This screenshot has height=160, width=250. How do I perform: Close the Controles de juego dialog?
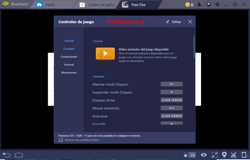point(190,22)
